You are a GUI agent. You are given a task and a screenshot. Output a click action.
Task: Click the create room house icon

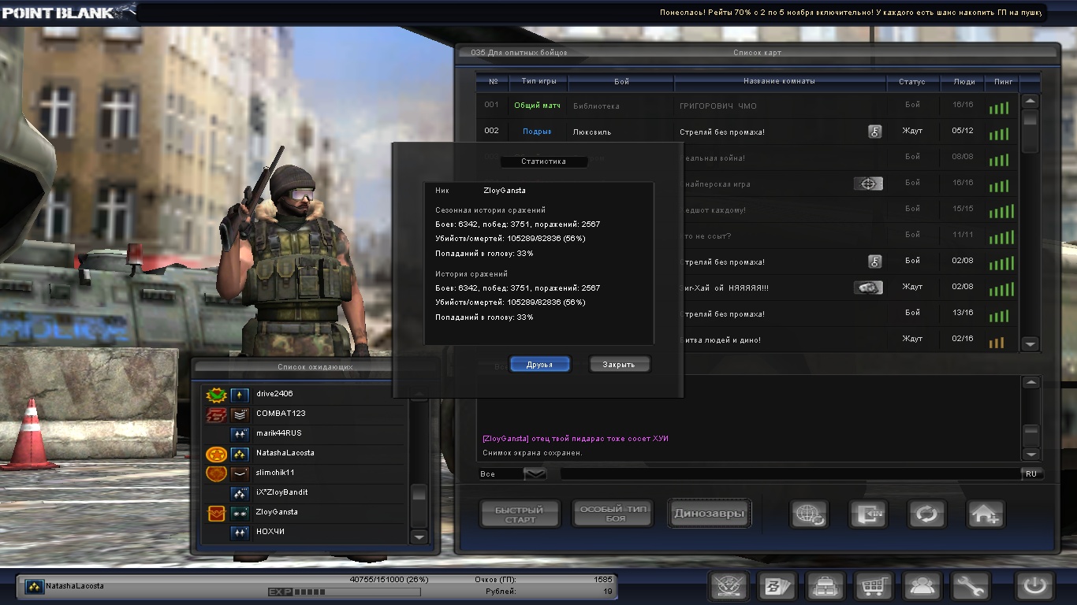(986, 514)
